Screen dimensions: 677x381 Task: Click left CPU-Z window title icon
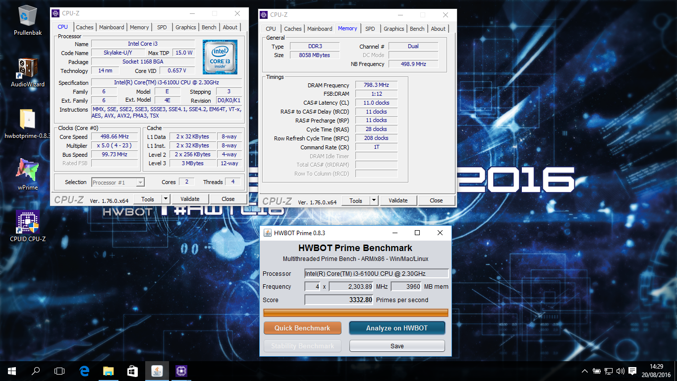[56, 13]
